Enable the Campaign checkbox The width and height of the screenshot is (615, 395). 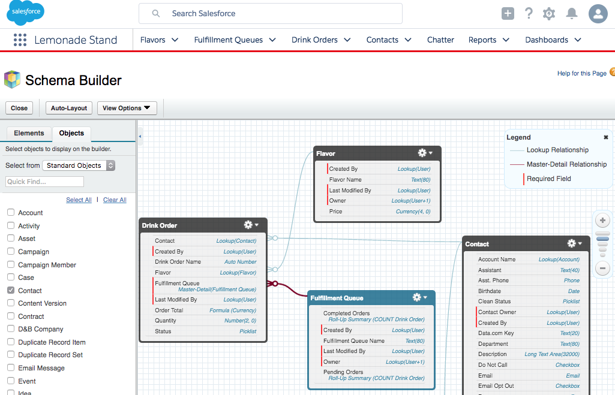tap(11, 252)
